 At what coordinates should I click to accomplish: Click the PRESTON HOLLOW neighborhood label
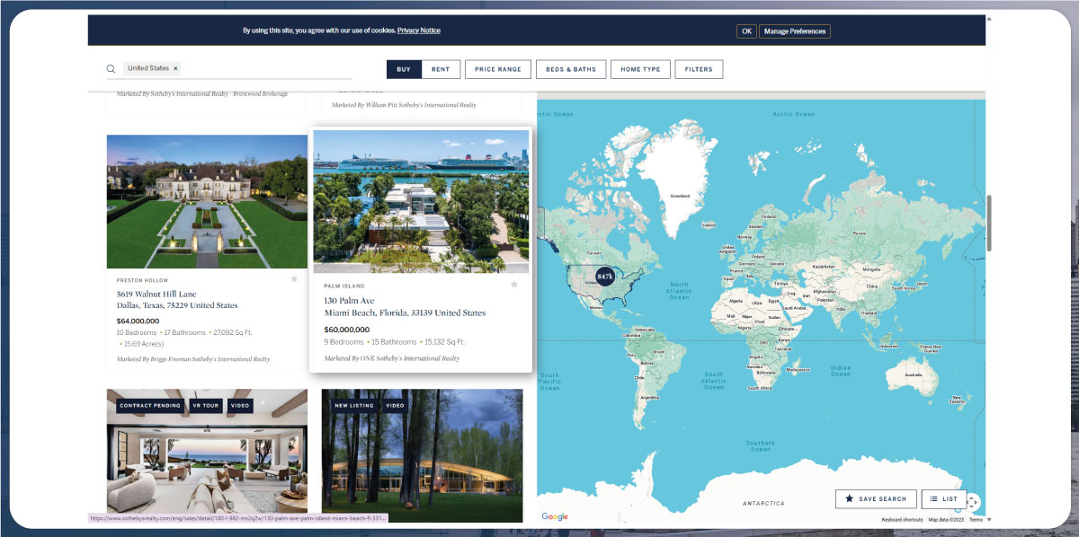click(x=140, y=280)
